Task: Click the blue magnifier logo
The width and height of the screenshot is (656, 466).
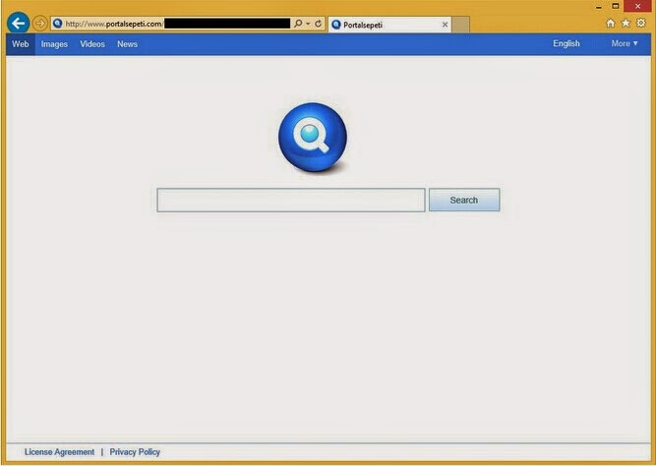Action: point(313,137)
